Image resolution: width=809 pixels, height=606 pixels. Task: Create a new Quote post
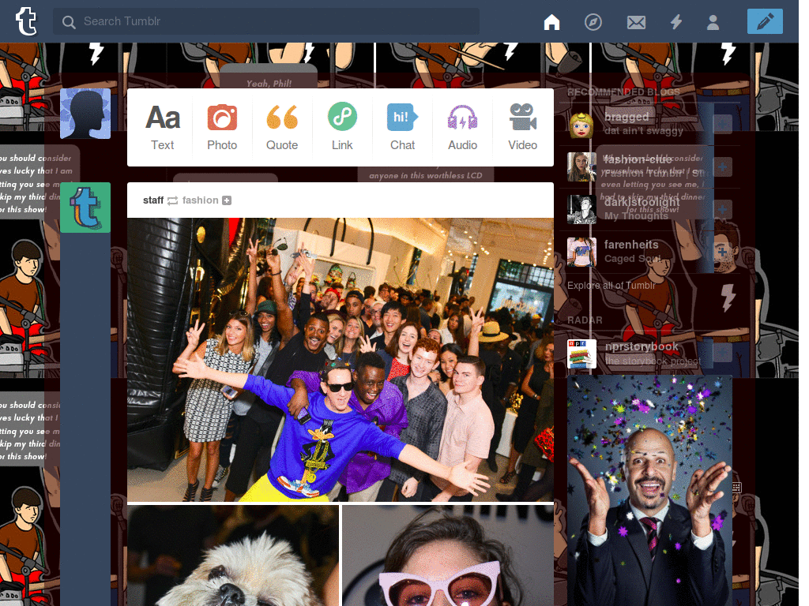click(282, 127)
